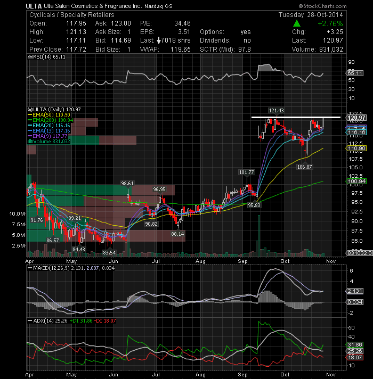
Task: Click the 'Cyclicals / Specialty Retailers' sector label
Action: pyautogui.click(x=71, y=15)
